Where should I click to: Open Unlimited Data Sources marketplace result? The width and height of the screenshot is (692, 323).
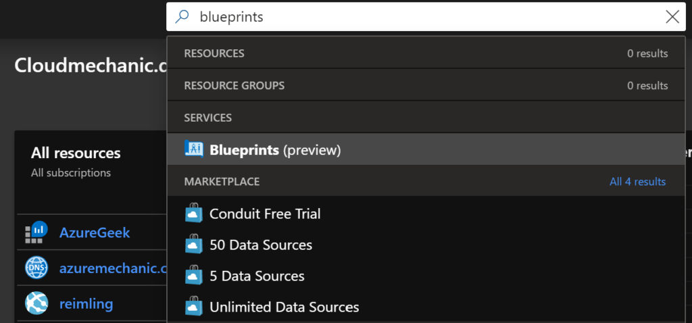[x=426, y=307]
